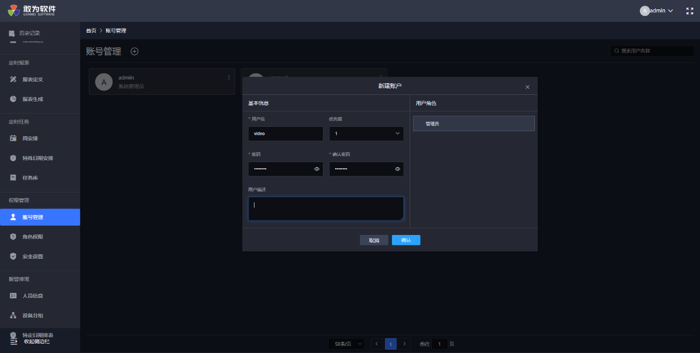
Task: Click the 敢为软件 logo
Action: tap(32, 10)
